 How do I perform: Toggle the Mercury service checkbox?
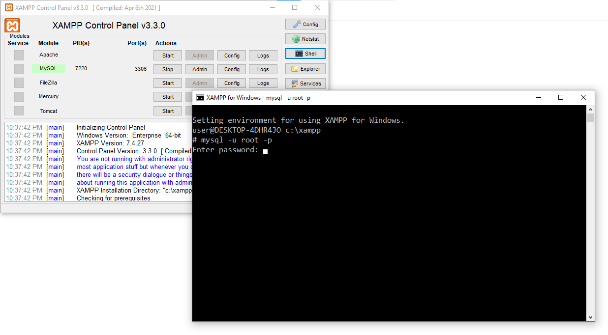[19, 97]
